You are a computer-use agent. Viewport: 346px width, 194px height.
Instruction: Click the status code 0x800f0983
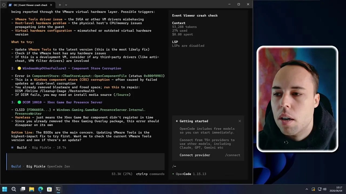pos(153,76)
